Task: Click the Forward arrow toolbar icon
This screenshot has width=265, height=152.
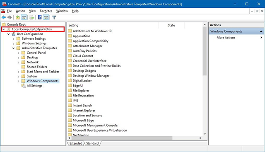Action: click(10, 17)
